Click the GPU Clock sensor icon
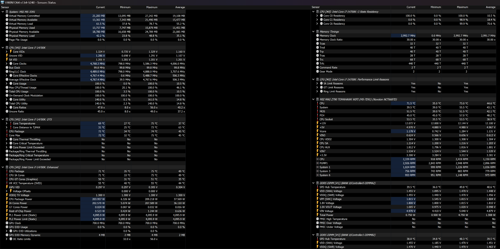 (x=7, y=223)
